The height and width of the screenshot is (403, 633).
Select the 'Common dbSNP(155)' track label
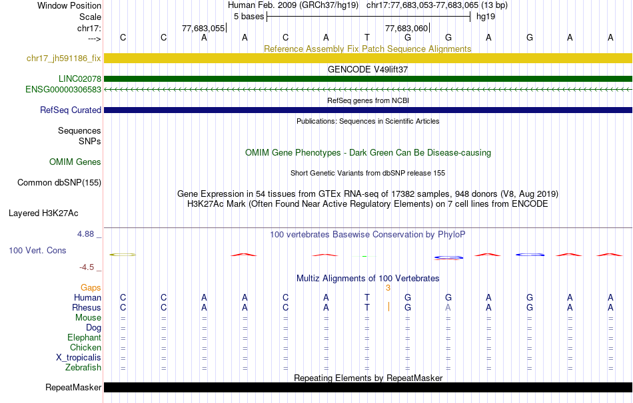click(x=59, y=183)
